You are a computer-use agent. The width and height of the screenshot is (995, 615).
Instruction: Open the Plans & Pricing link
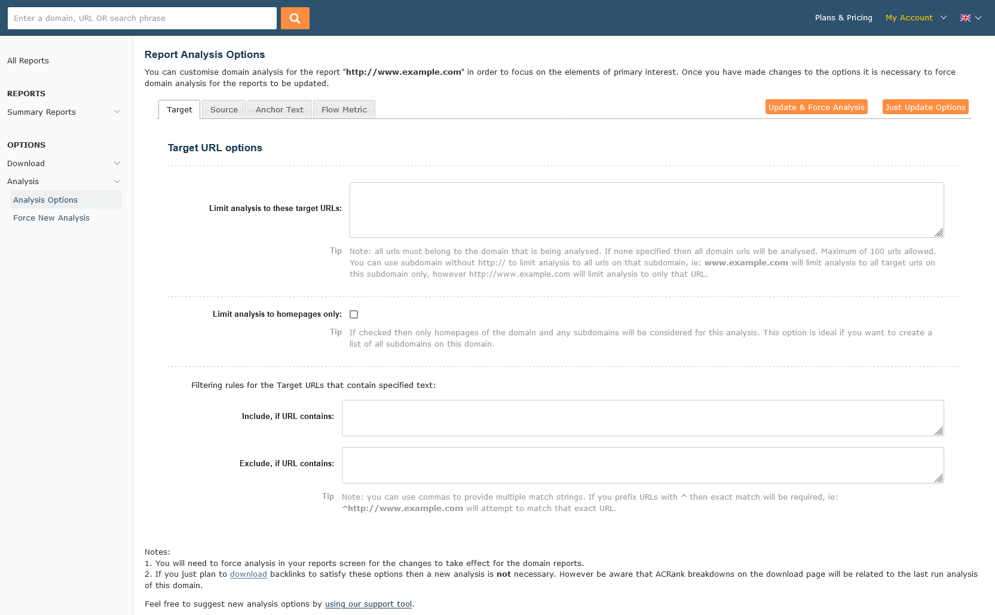[x=843, y=18]
